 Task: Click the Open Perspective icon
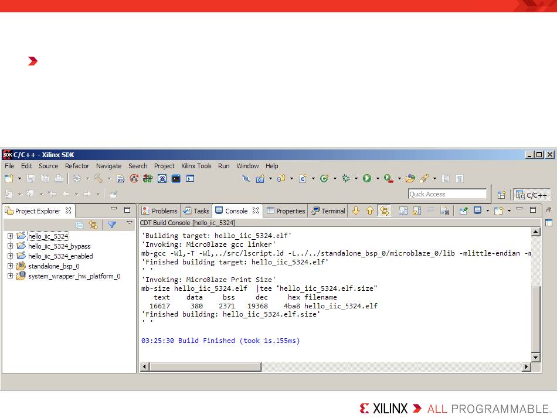pyautogui.click(x=501, y=195)
